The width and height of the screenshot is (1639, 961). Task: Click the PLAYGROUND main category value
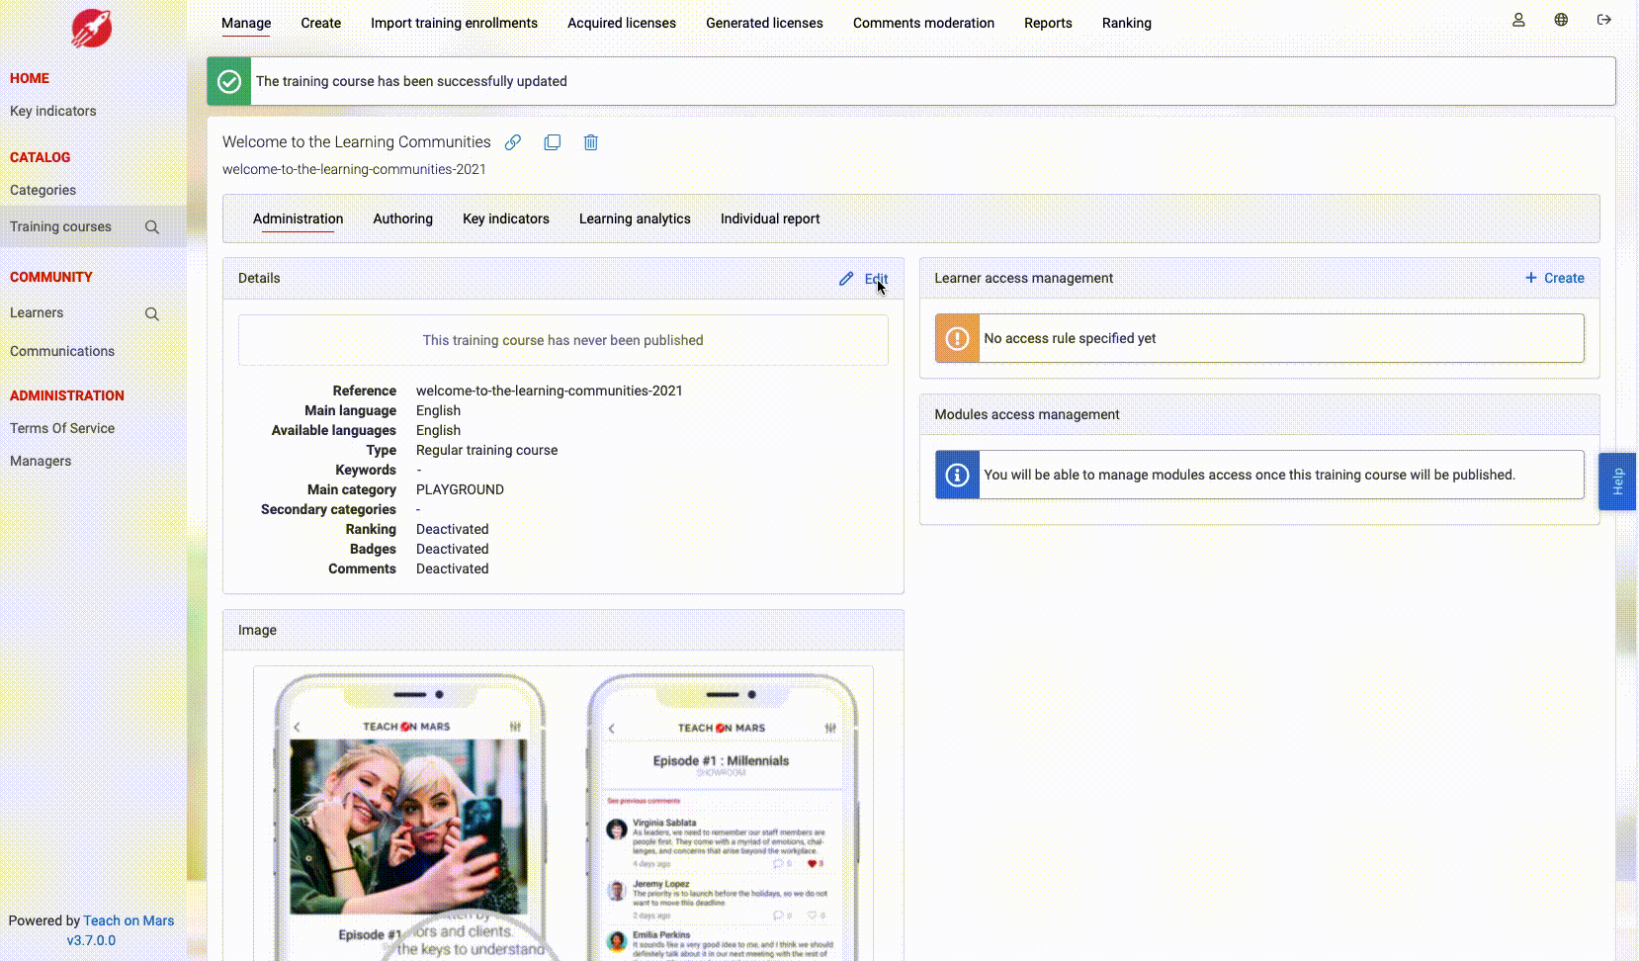tap(460, 489)
